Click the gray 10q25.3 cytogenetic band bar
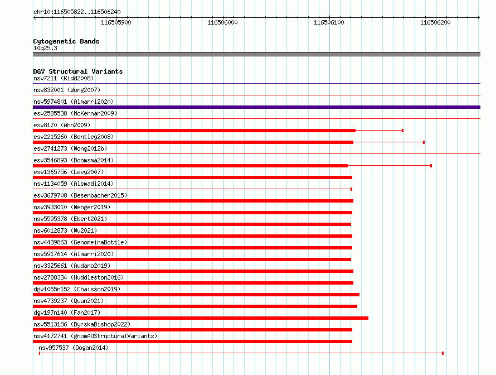 [256, 54]
